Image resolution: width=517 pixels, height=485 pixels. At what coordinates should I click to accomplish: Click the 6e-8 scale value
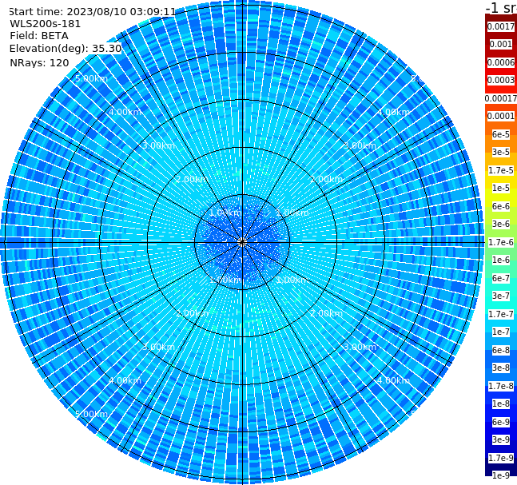[x=501, y=350]
